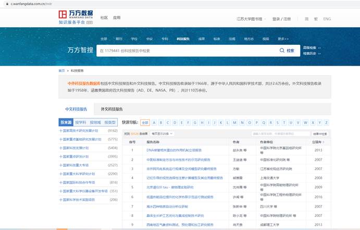Open report 5, with tau in its title
Screen dimensions: 360x230
(x=170, y=187)
